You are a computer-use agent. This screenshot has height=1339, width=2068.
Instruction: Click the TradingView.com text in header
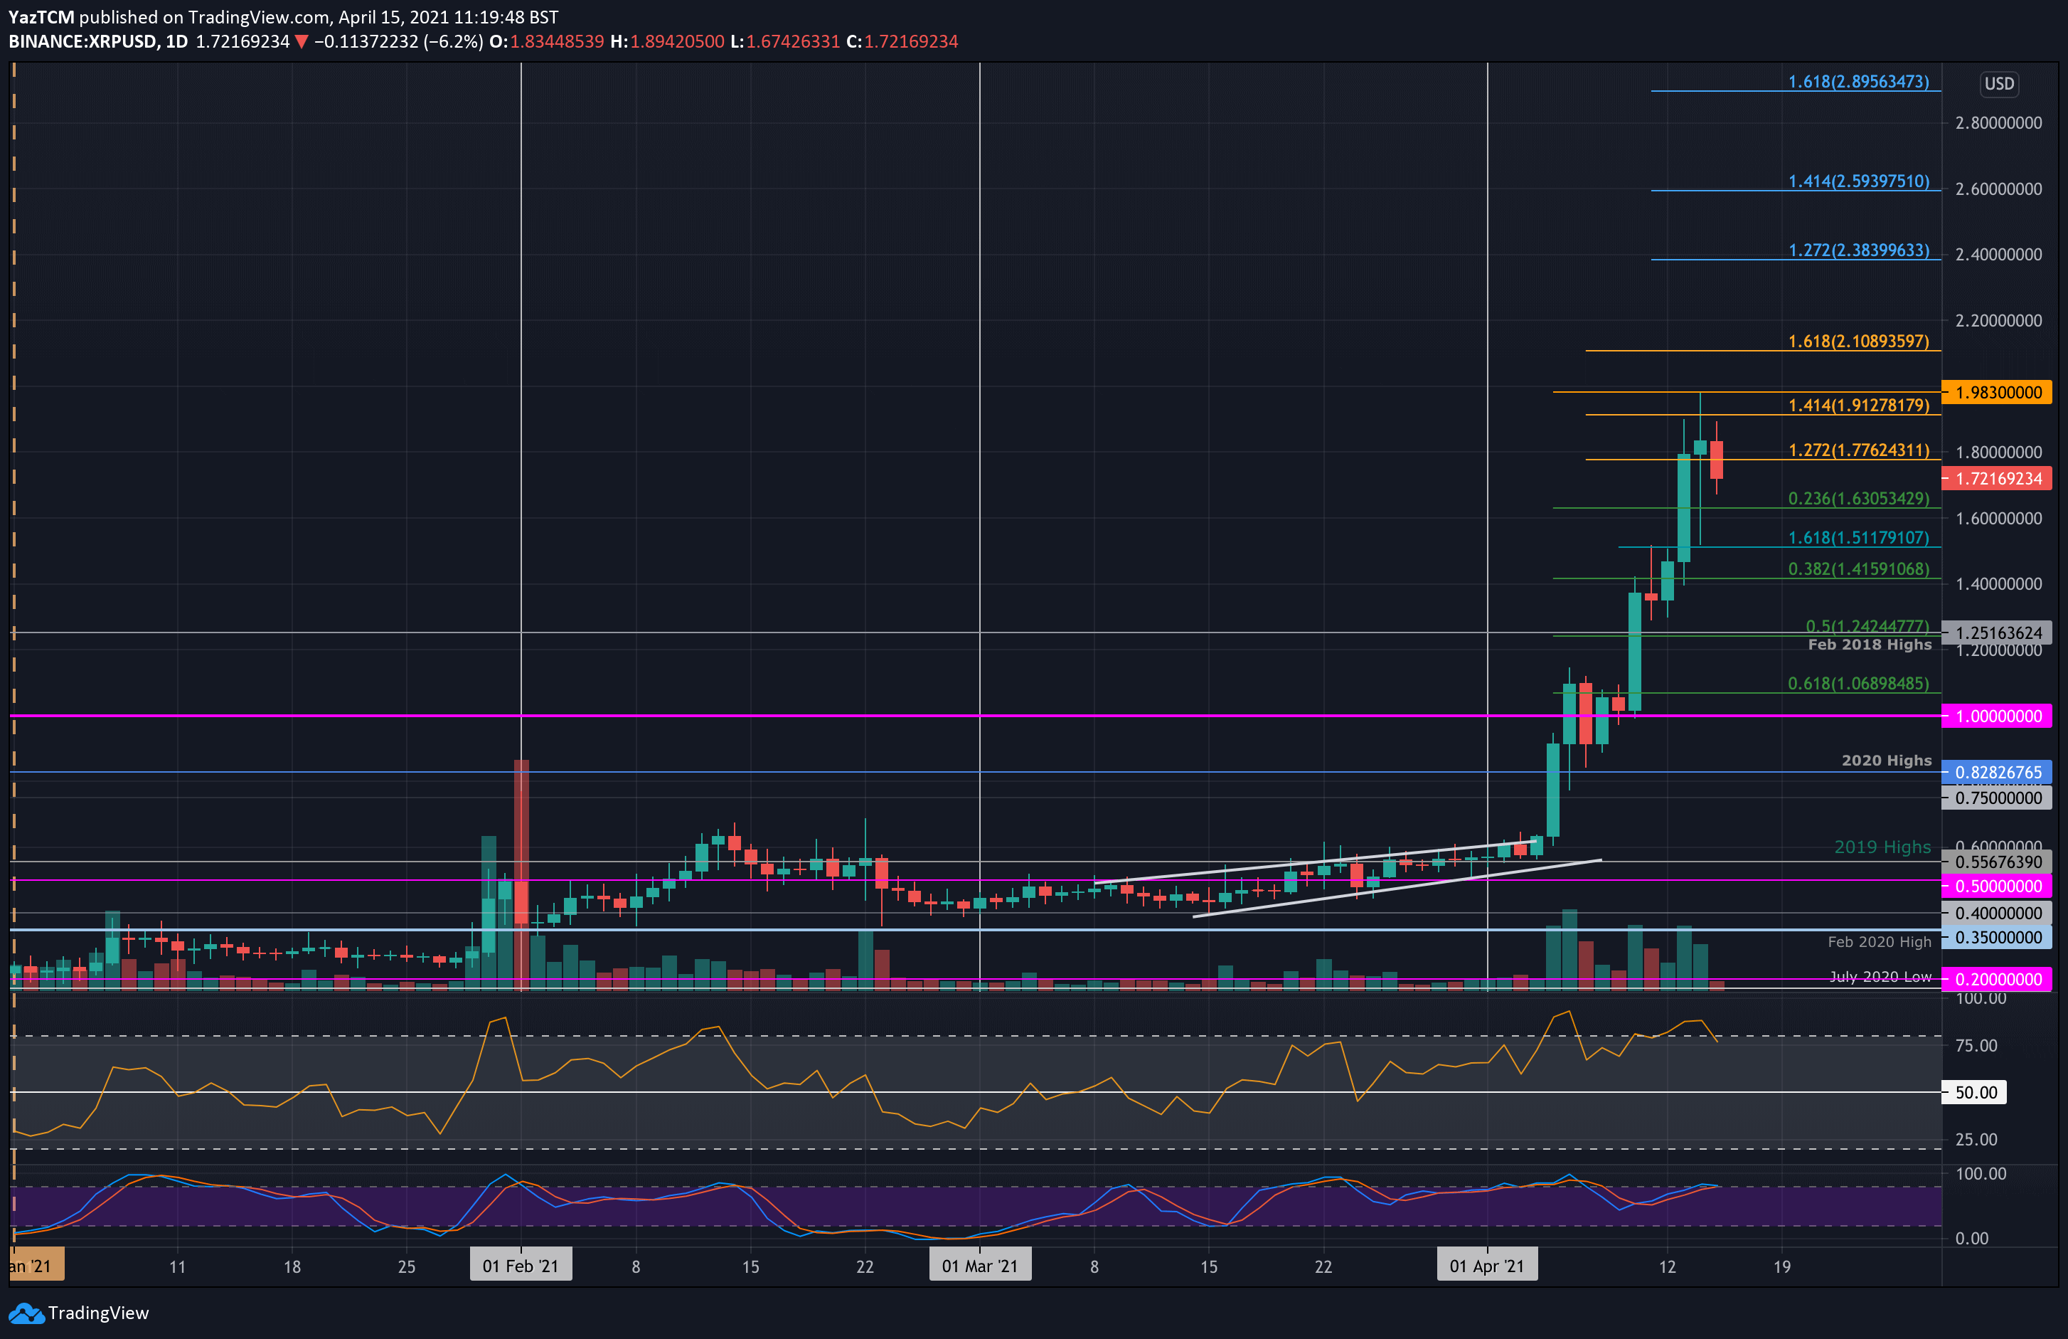click(x=259, y=17)
